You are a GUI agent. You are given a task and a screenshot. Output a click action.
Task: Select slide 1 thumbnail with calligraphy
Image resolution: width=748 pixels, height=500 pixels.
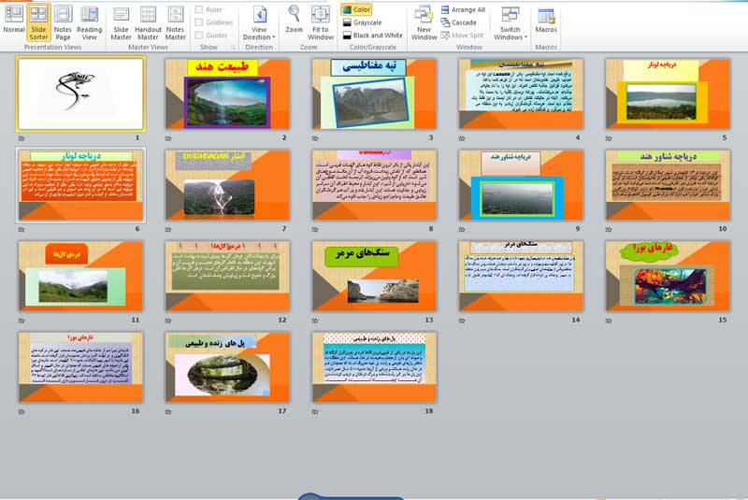[80, 93]
